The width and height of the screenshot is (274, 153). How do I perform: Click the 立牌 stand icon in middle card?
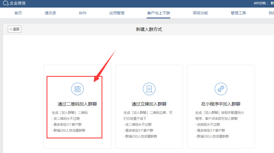tap(149, 89)
